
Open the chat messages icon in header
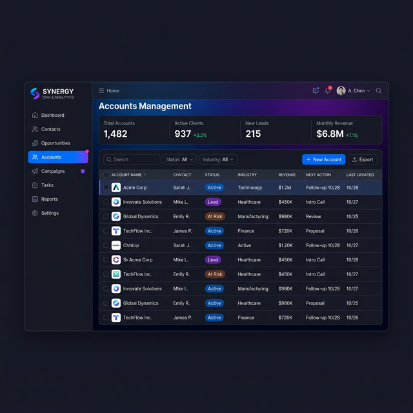[316, 90]
